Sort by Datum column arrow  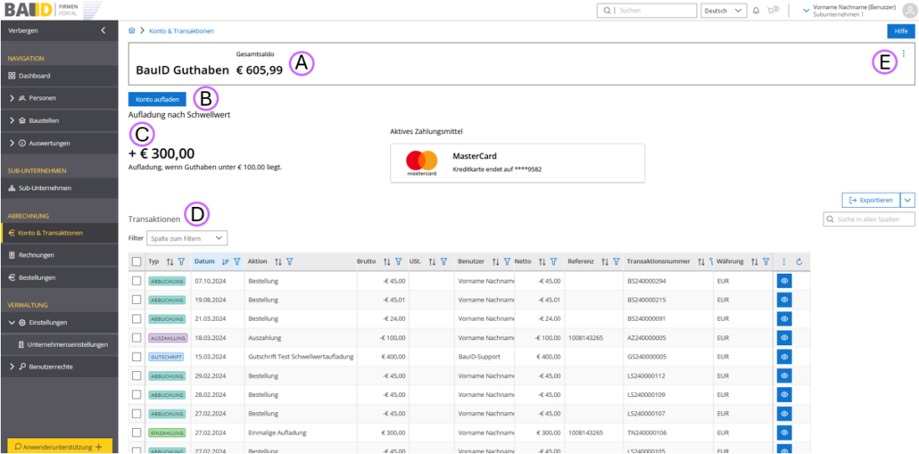[x=225, y=262]
